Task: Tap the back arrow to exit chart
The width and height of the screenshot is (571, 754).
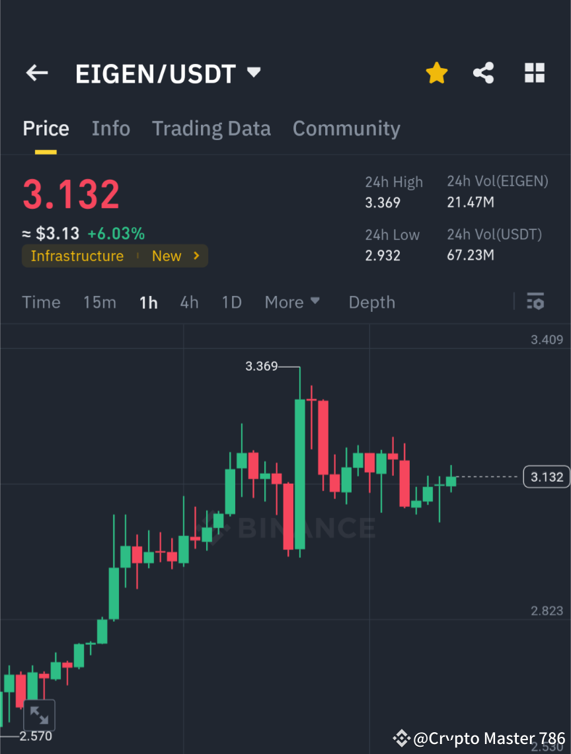Action: [x=36, y=73]
